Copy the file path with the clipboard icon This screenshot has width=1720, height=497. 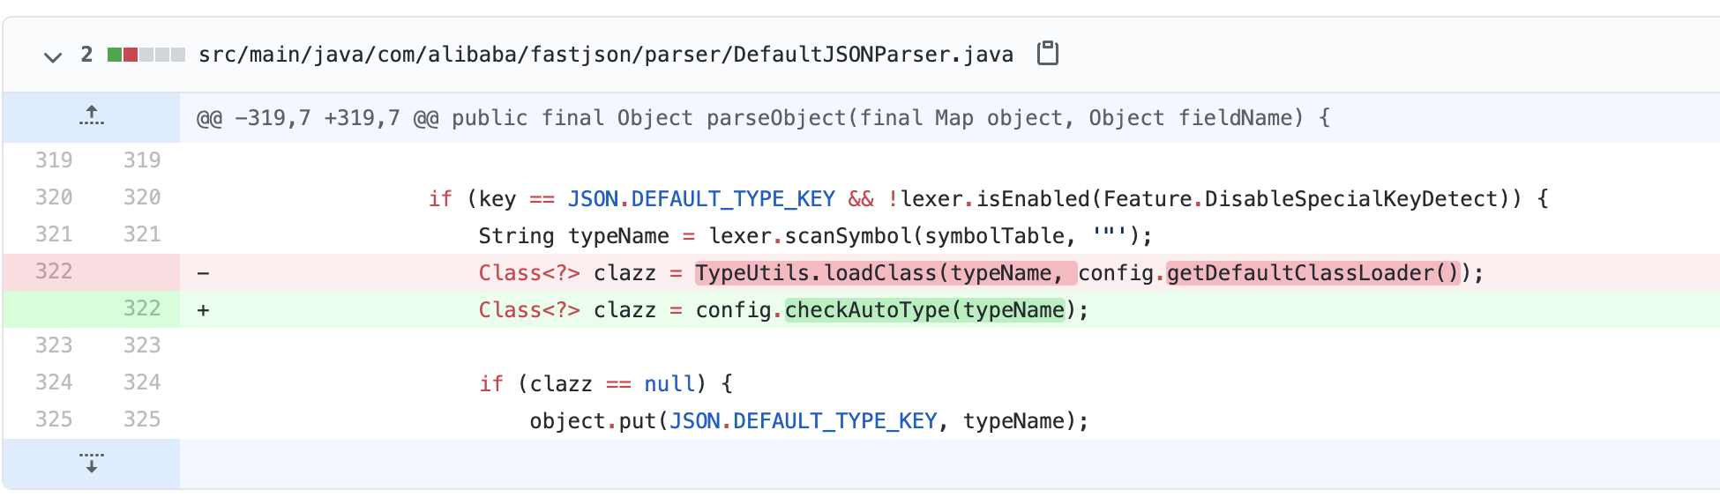point(1047,54)
